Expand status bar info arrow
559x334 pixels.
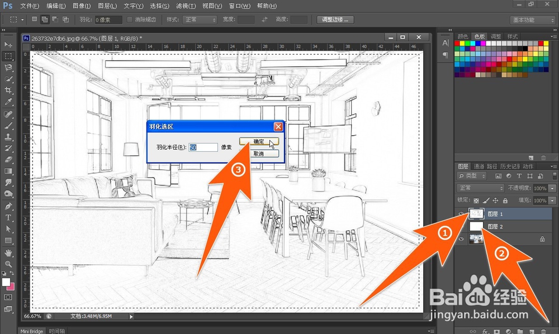tap(131, 316)
